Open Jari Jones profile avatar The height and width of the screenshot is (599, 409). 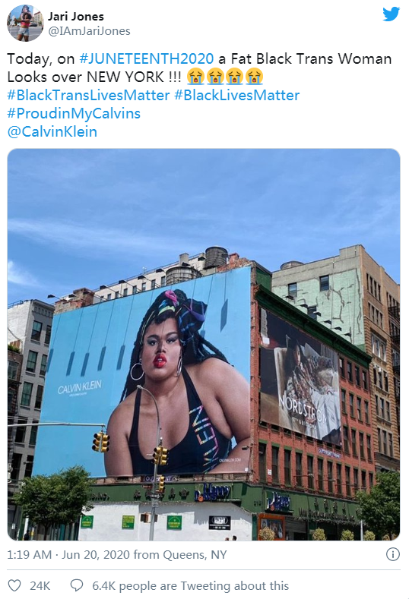coord(25,24)
